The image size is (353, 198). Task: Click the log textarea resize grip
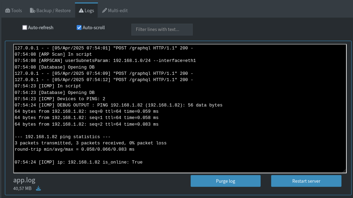344,171
